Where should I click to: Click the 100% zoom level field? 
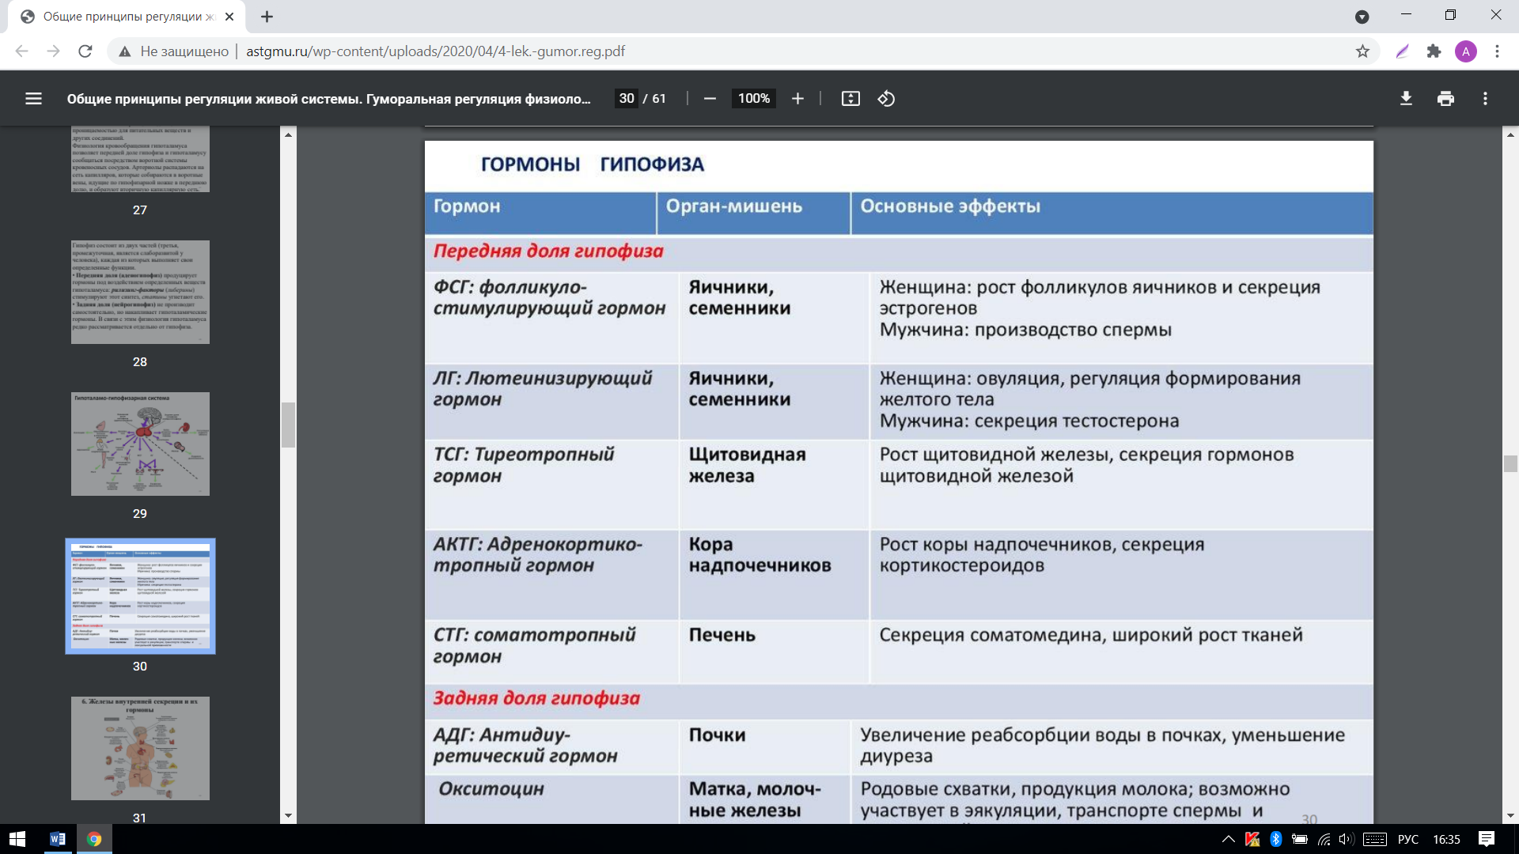pos(753,99)
